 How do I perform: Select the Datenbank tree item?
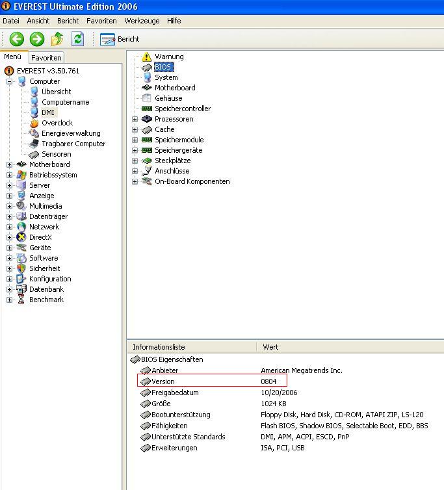47,289
